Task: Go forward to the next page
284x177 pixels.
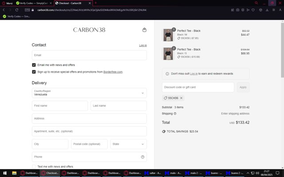Action: pyautogui.click(x=10, y=10)
